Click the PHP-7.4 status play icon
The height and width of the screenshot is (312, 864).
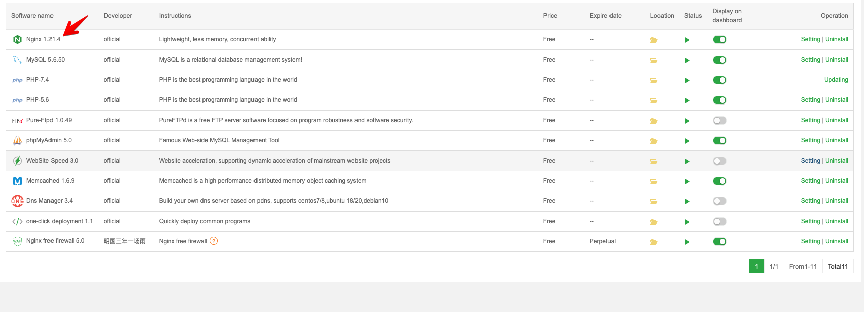[x=687, y=80]
